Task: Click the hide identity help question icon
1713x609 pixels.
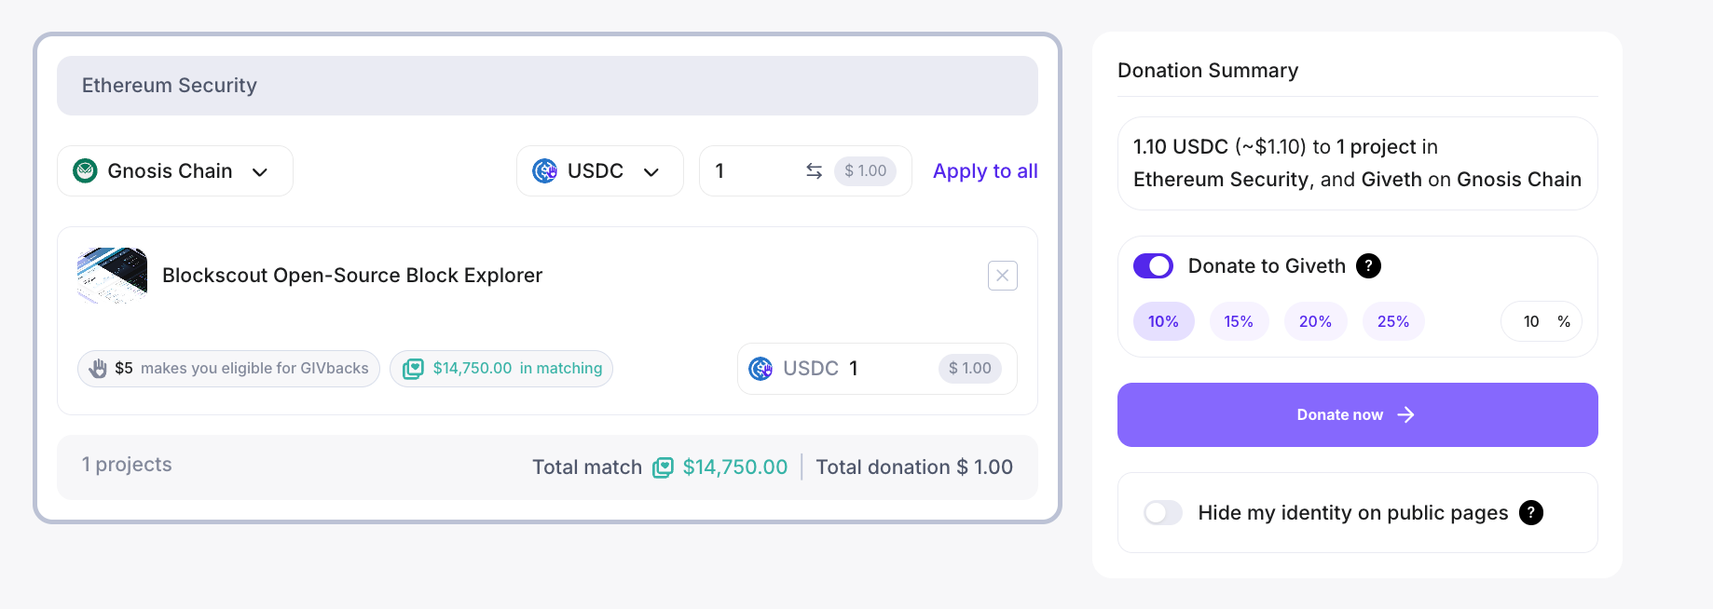Action: click(1530, 513)
